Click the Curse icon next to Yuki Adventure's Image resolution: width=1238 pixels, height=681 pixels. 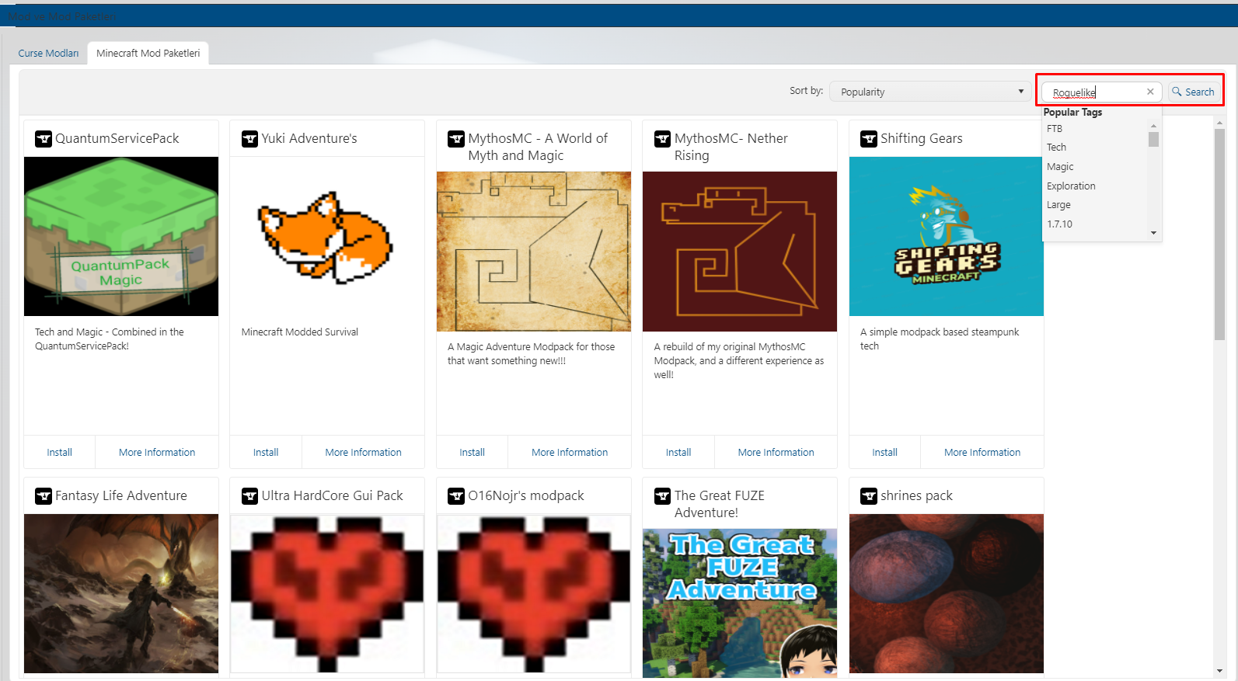pyautogui.click(x=249, y=139)
